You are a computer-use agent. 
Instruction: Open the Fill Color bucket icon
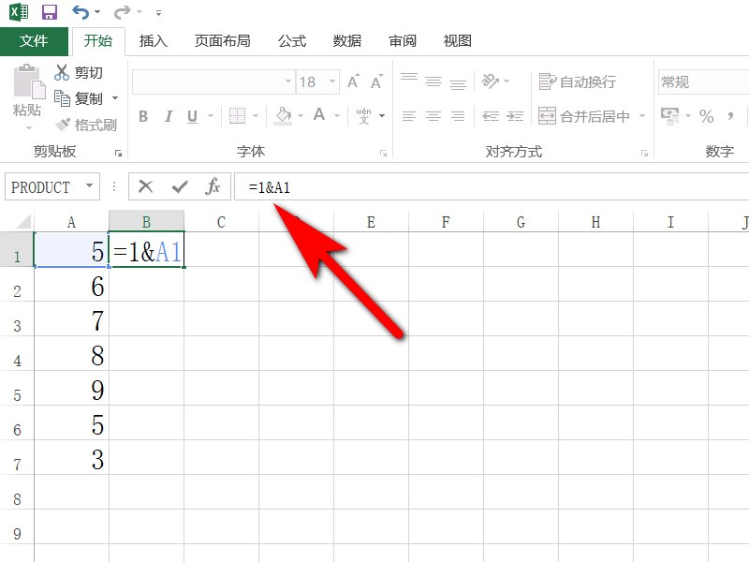click(x=282, y=113)
